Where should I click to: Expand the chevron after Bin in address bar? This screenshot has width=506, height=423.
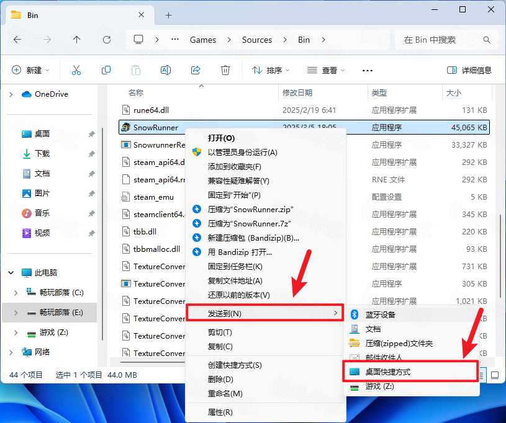coord(323,40)
